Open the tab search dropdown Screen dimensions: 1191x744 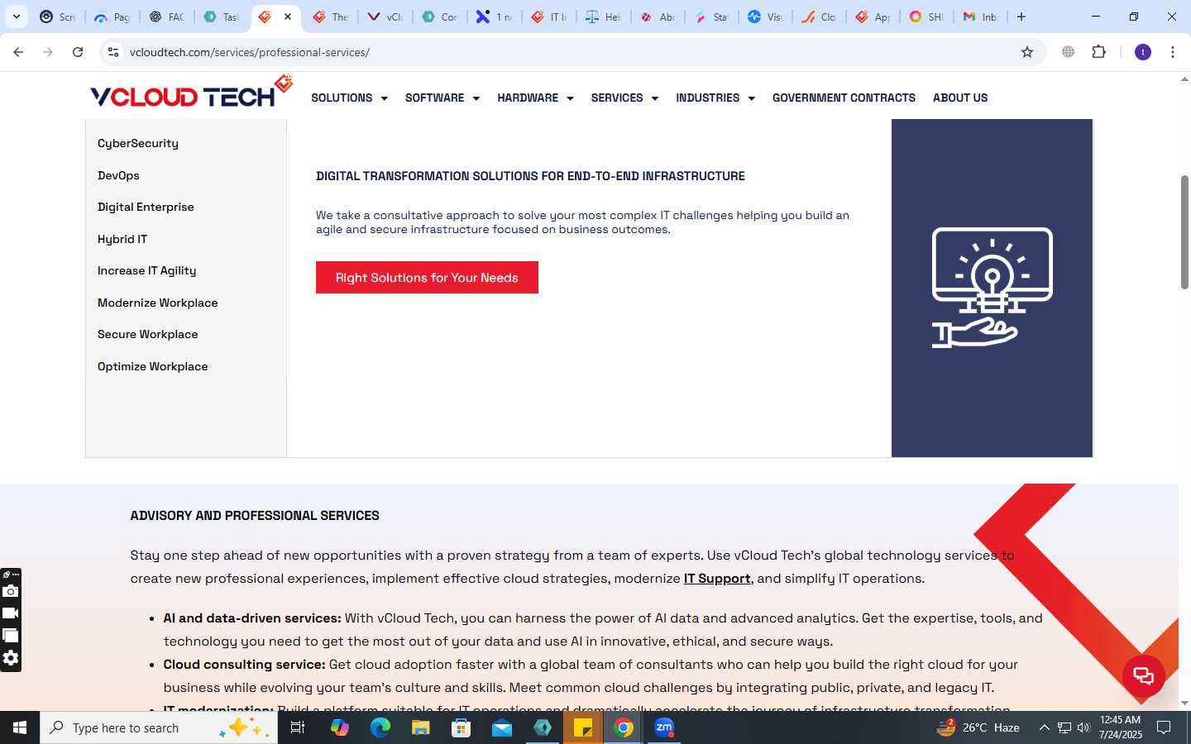pyautogui.click(x=16, y=17)
